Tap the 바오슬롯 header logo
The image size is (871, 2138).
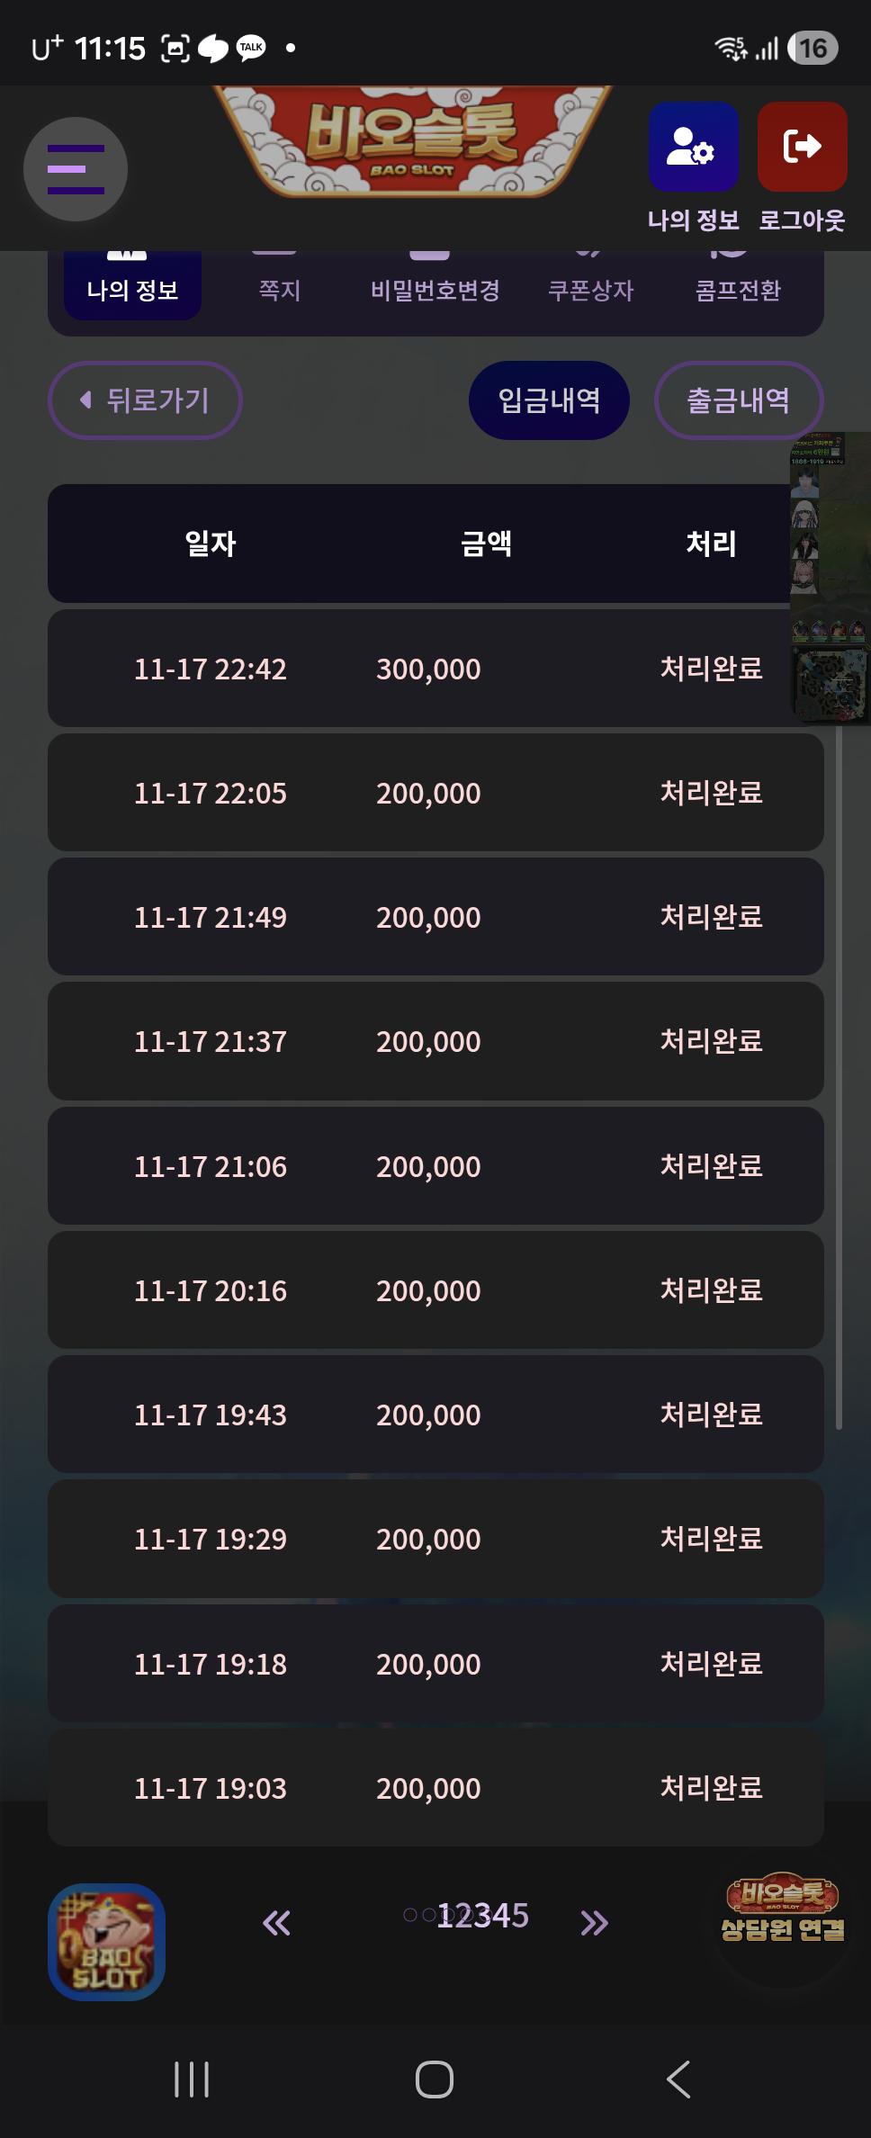(x=412, y=139)
